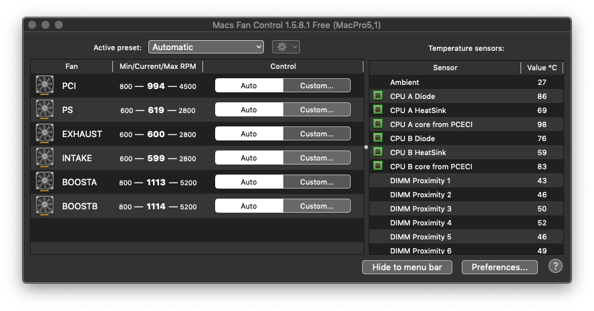Select DIMM Proximity 6 sensor row

coord(466,249)
